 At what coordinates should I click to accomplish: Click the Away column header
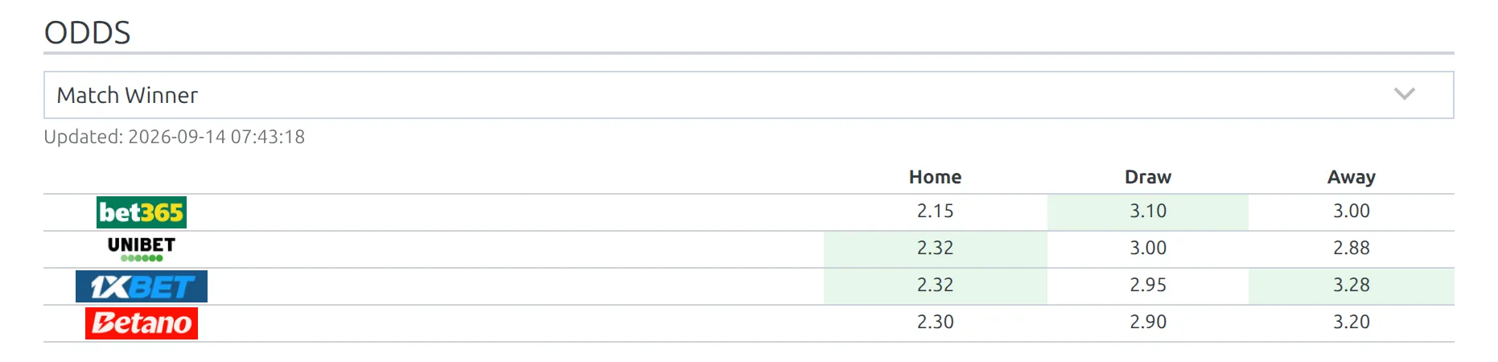click(x=1352, y=177)
